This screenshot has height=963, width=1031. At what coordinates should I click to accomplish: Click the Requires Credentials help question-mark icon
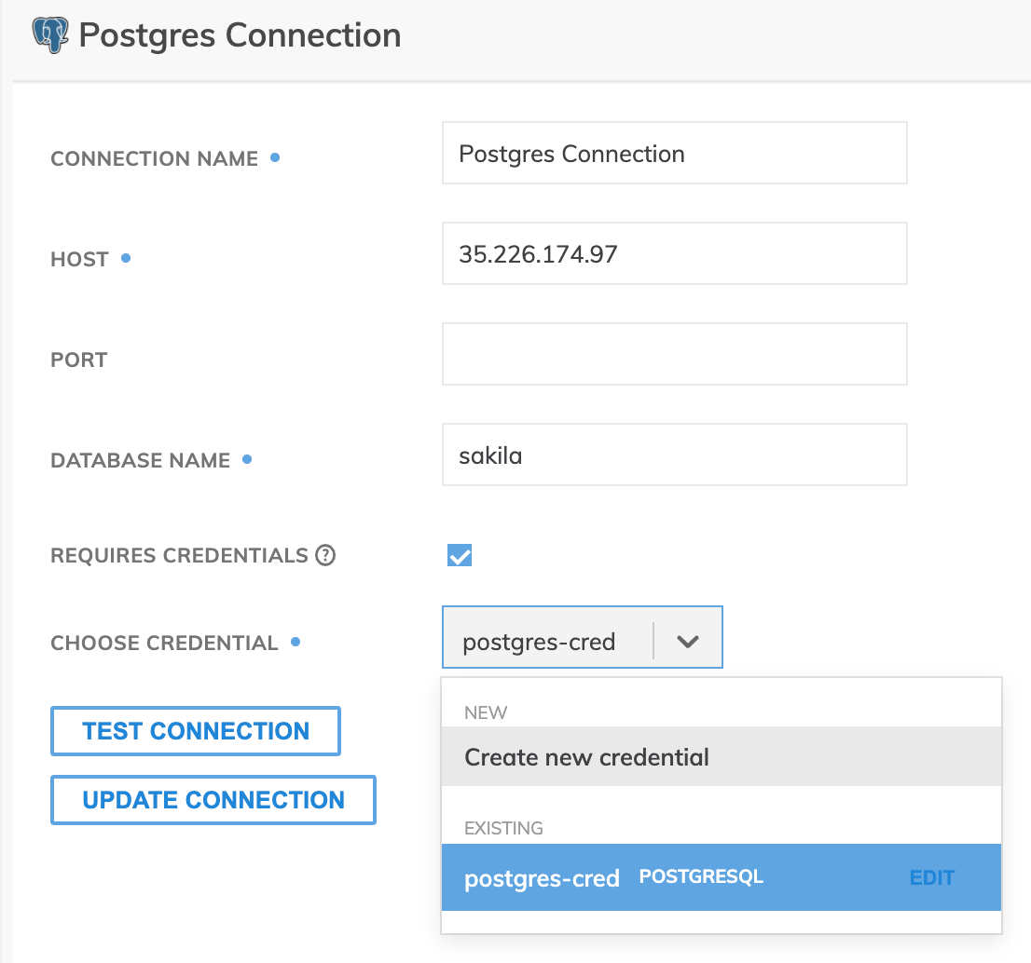[x=324, y=556]
